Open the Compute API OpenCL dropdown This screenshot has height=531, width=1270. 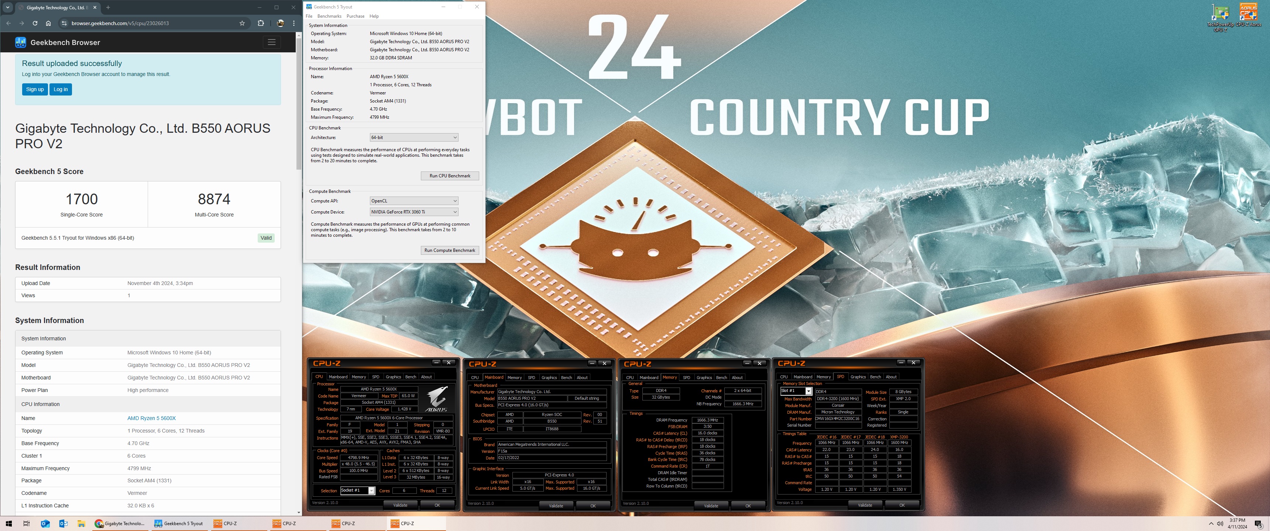[413, 201]
